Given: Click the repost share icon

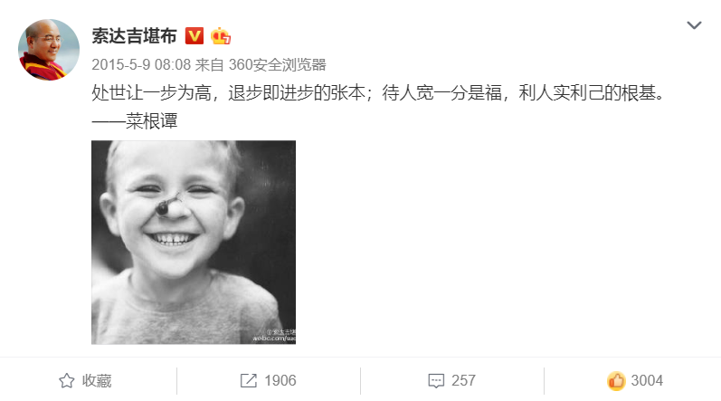Looking at the screenshot, I should [249, 381].
